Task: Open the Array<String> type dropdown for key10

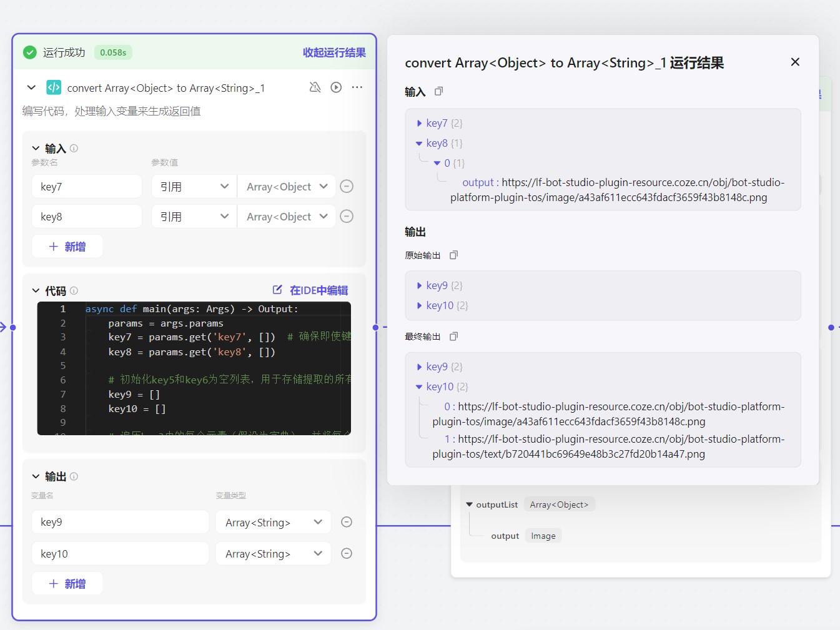Action: click(x=274, y=553)
